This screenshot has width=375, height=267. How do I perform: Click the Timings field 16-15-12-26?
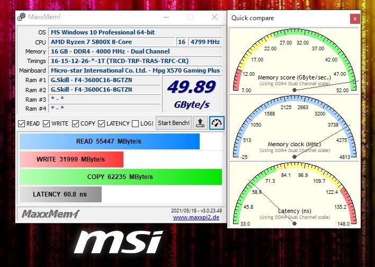135,61
